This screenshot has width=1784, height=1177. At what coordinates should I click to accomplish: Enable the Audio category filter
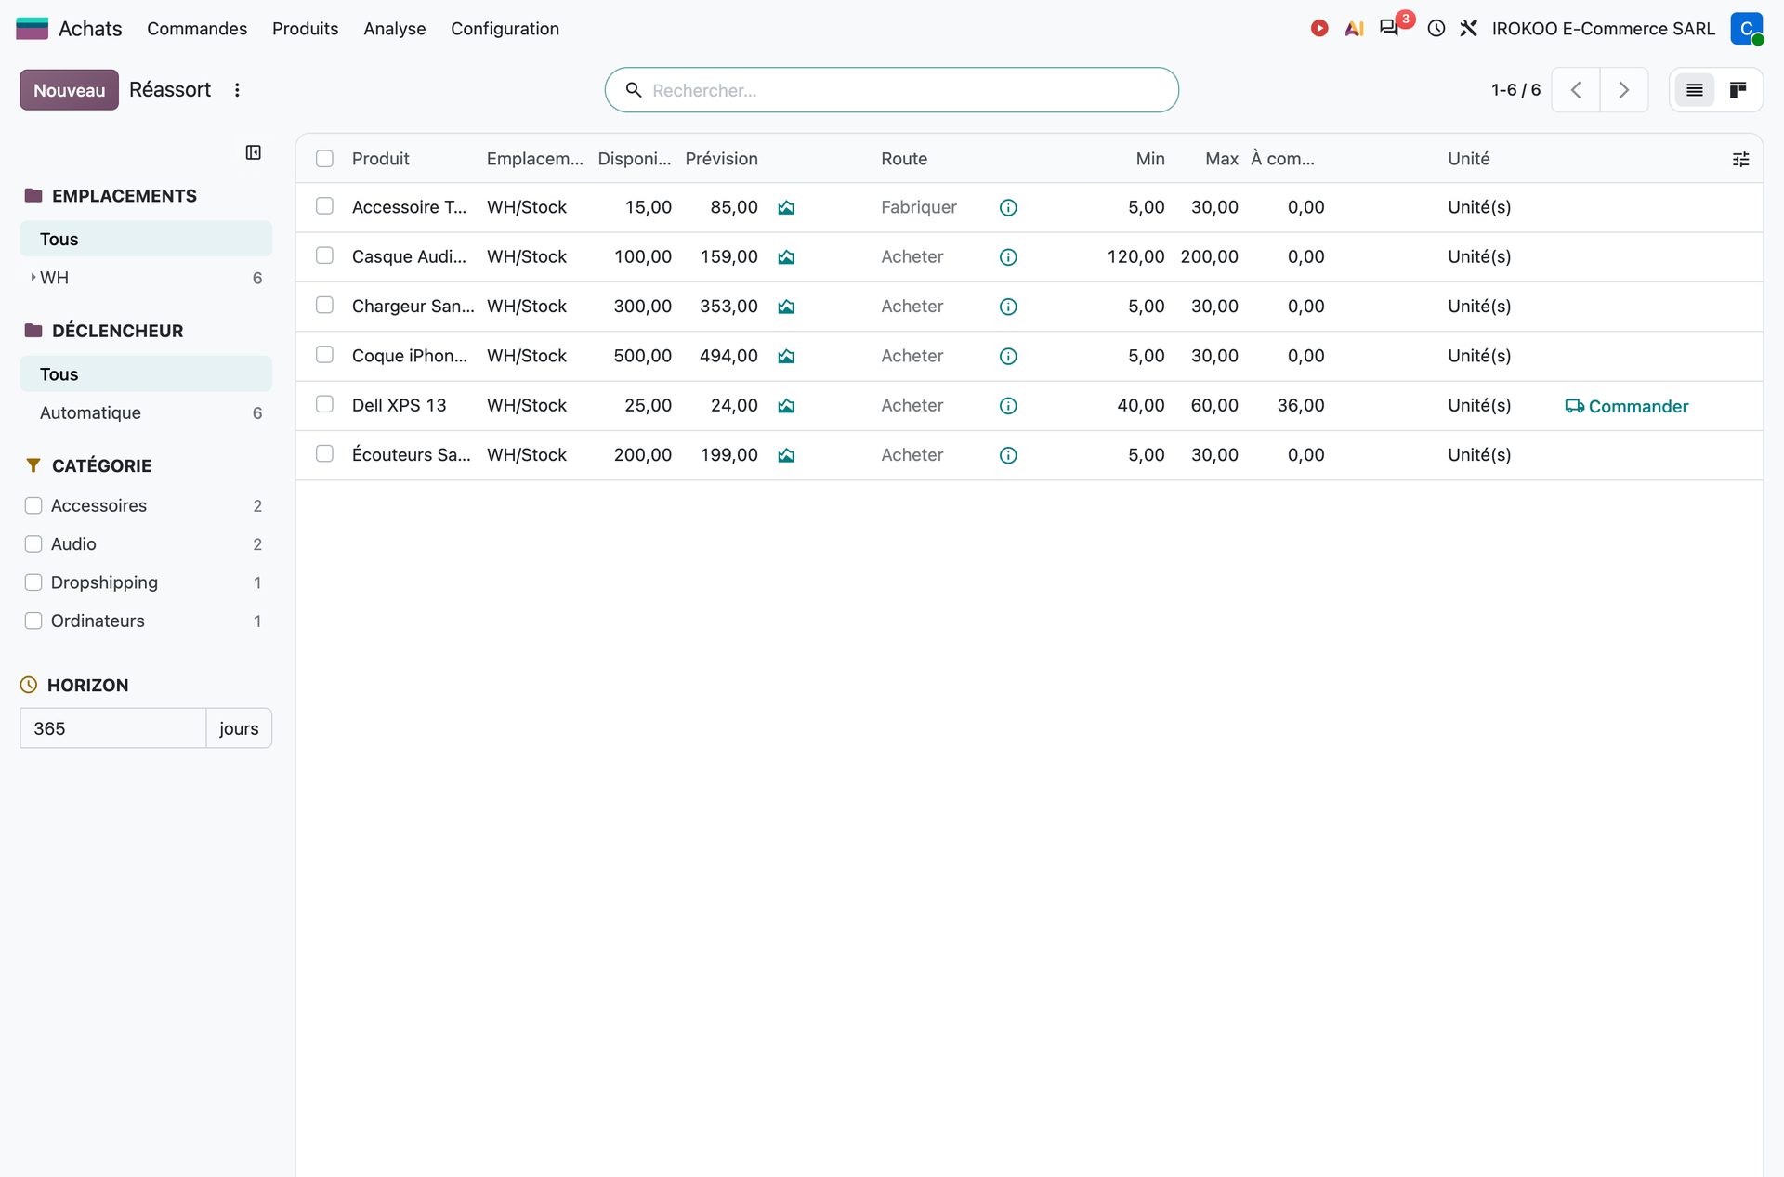coord(33,543)
